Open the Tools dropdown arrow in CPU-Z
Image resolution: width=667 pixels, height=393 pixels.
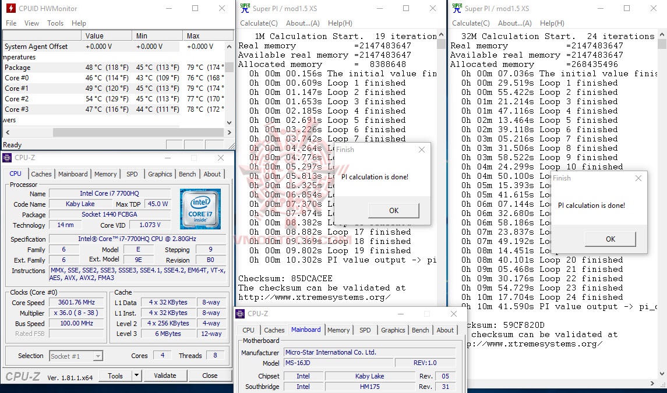(136, 376)
